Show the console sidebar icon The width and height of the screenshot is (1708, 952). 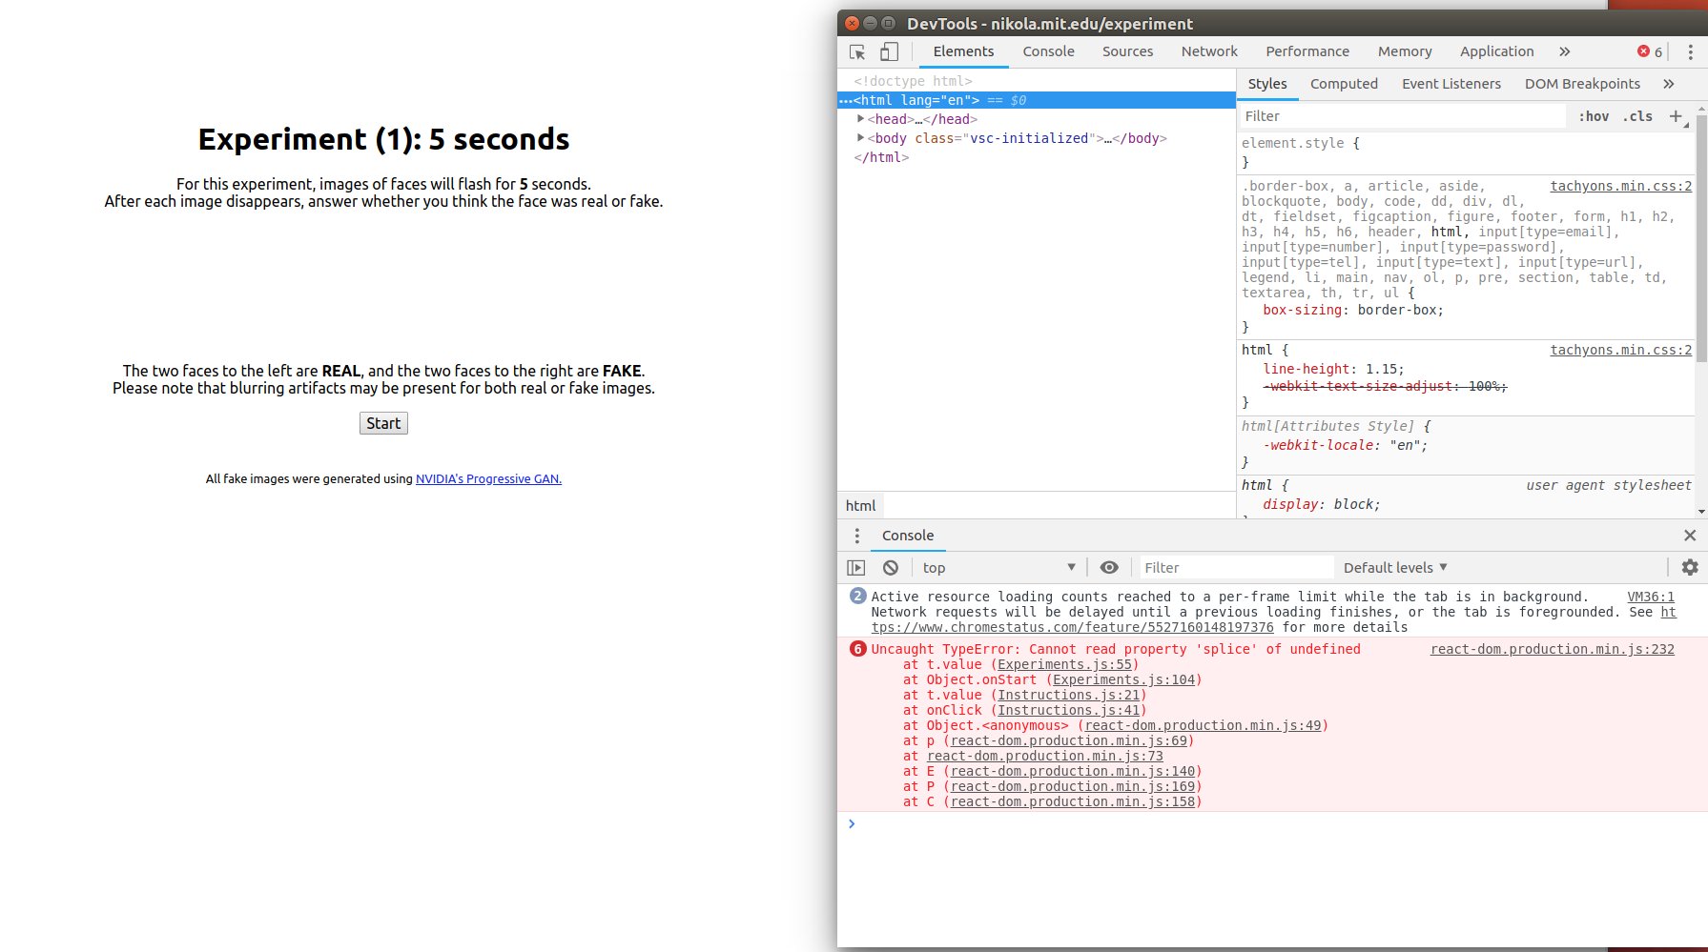[x=856, y=568]
